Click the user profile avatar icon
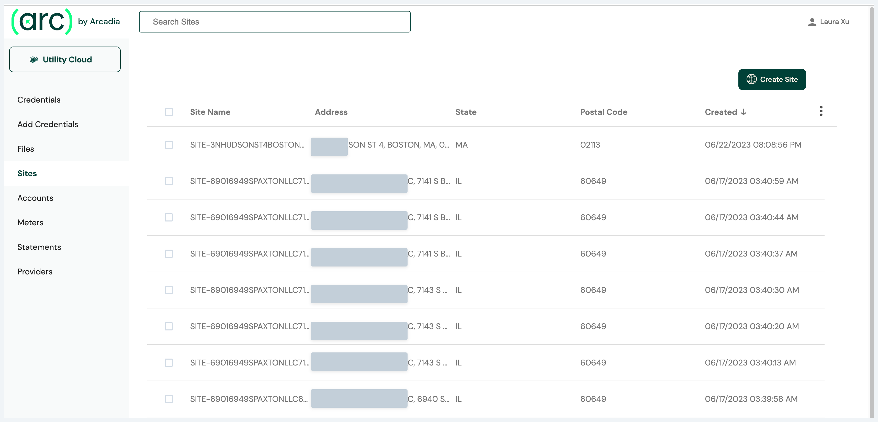The height and width of the screenshot is (422, 878). [x=812, y=22]
